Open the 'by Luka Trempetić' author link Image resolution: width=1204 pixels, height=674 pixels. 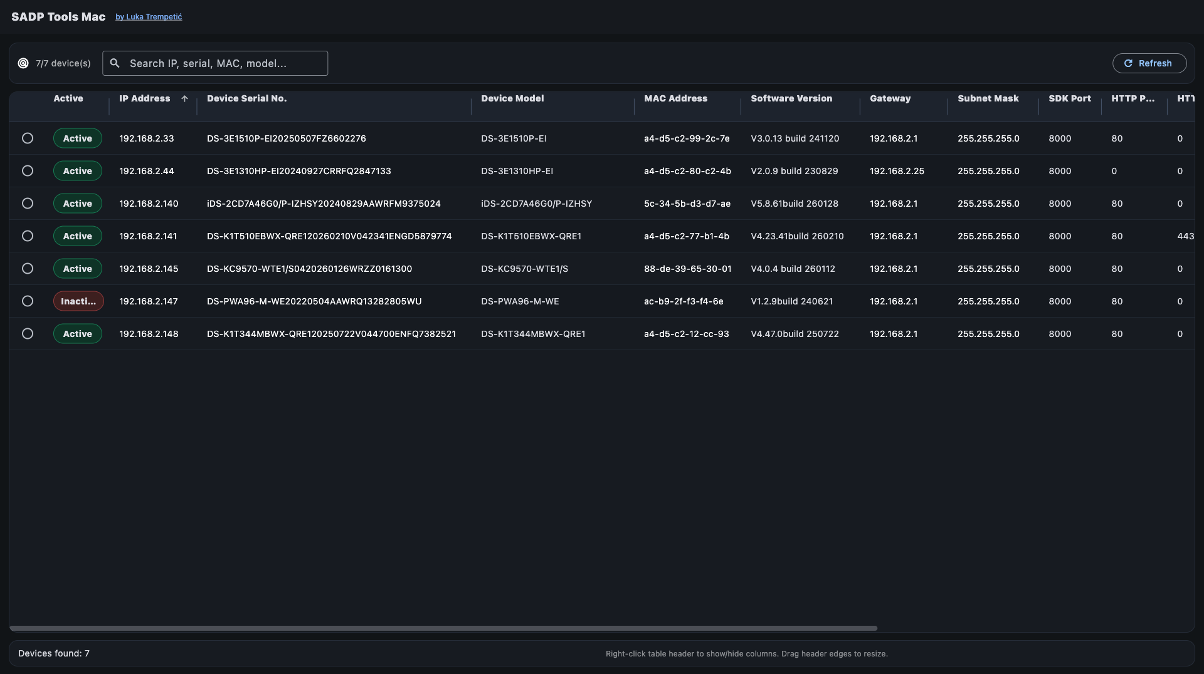tap(149, 17)
